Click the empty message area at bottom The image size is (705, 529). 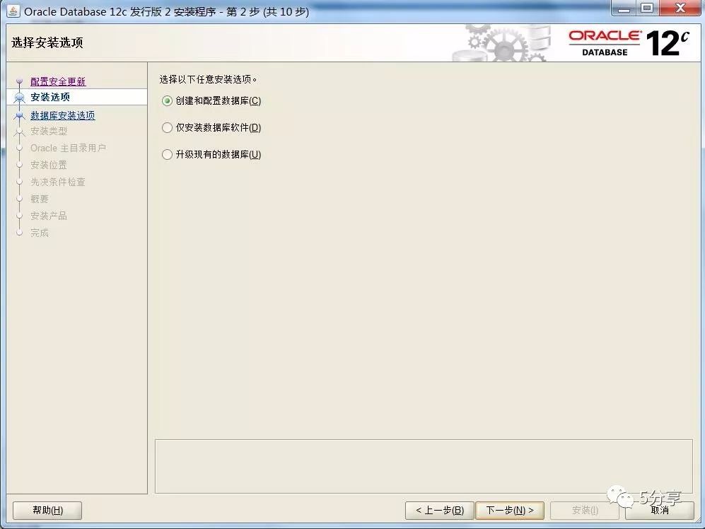tap(424, 466)
